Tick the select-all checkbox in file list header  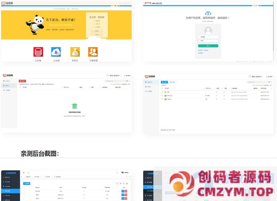click(x=162, y=88)
